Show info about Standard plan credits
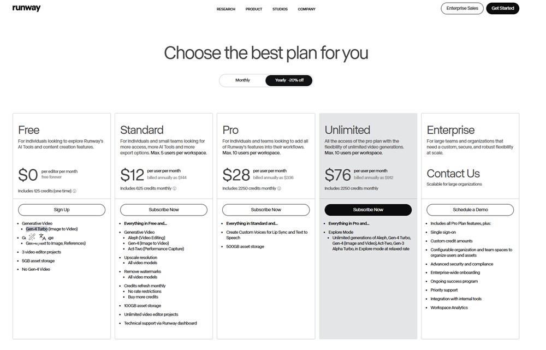 (x=175, y=189)
